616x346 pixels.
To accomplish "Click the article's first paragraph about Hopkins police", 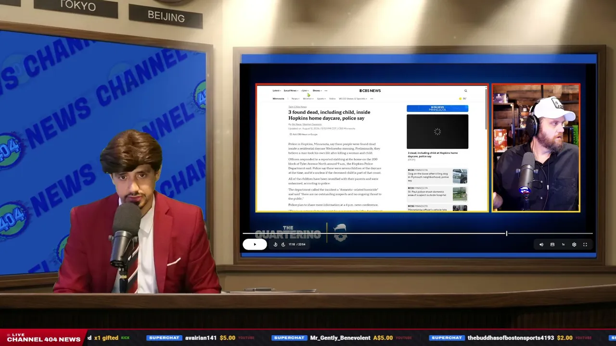I will 334,148.
